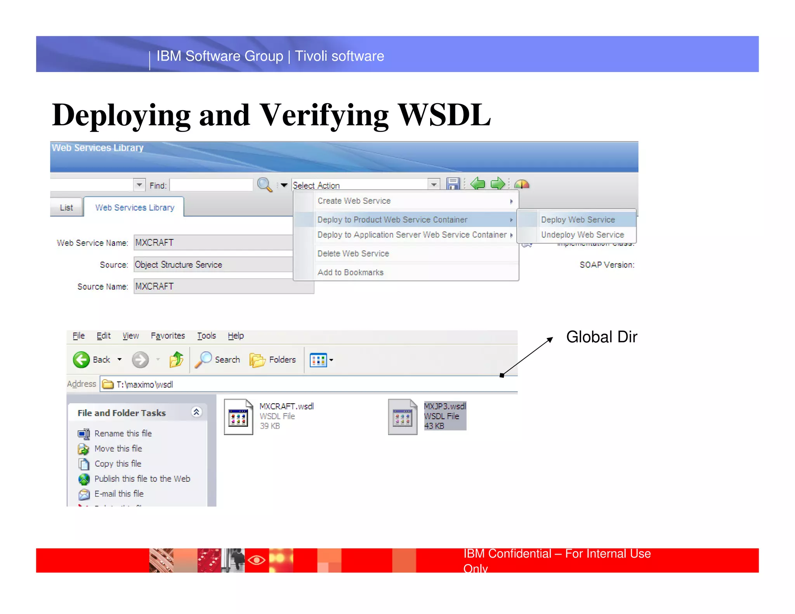Click the Up folder icon in Explorer
The width and height of the screenshot is (795, 614).
coord(177,359)
